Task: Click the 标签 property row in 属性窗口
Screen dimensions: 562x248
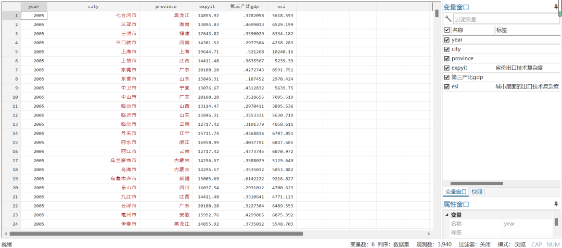Action: 501,232
